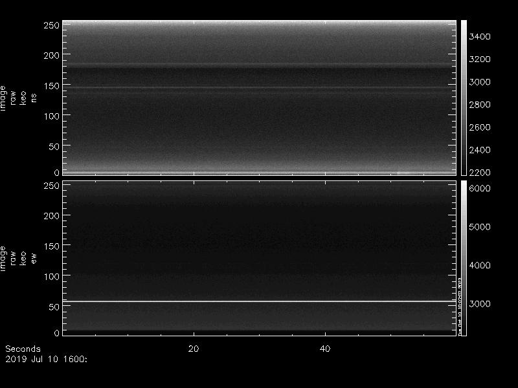Image resolution: width=518 pixels, height=388 pixels.
Task: Click the ns keogram grayscale colorbar
Action: pyautogui.click(x=464, y=98)
